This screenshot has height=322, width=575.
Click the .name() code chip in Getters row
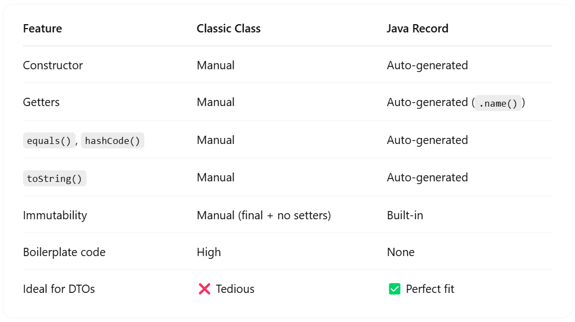tap(498, 103)
